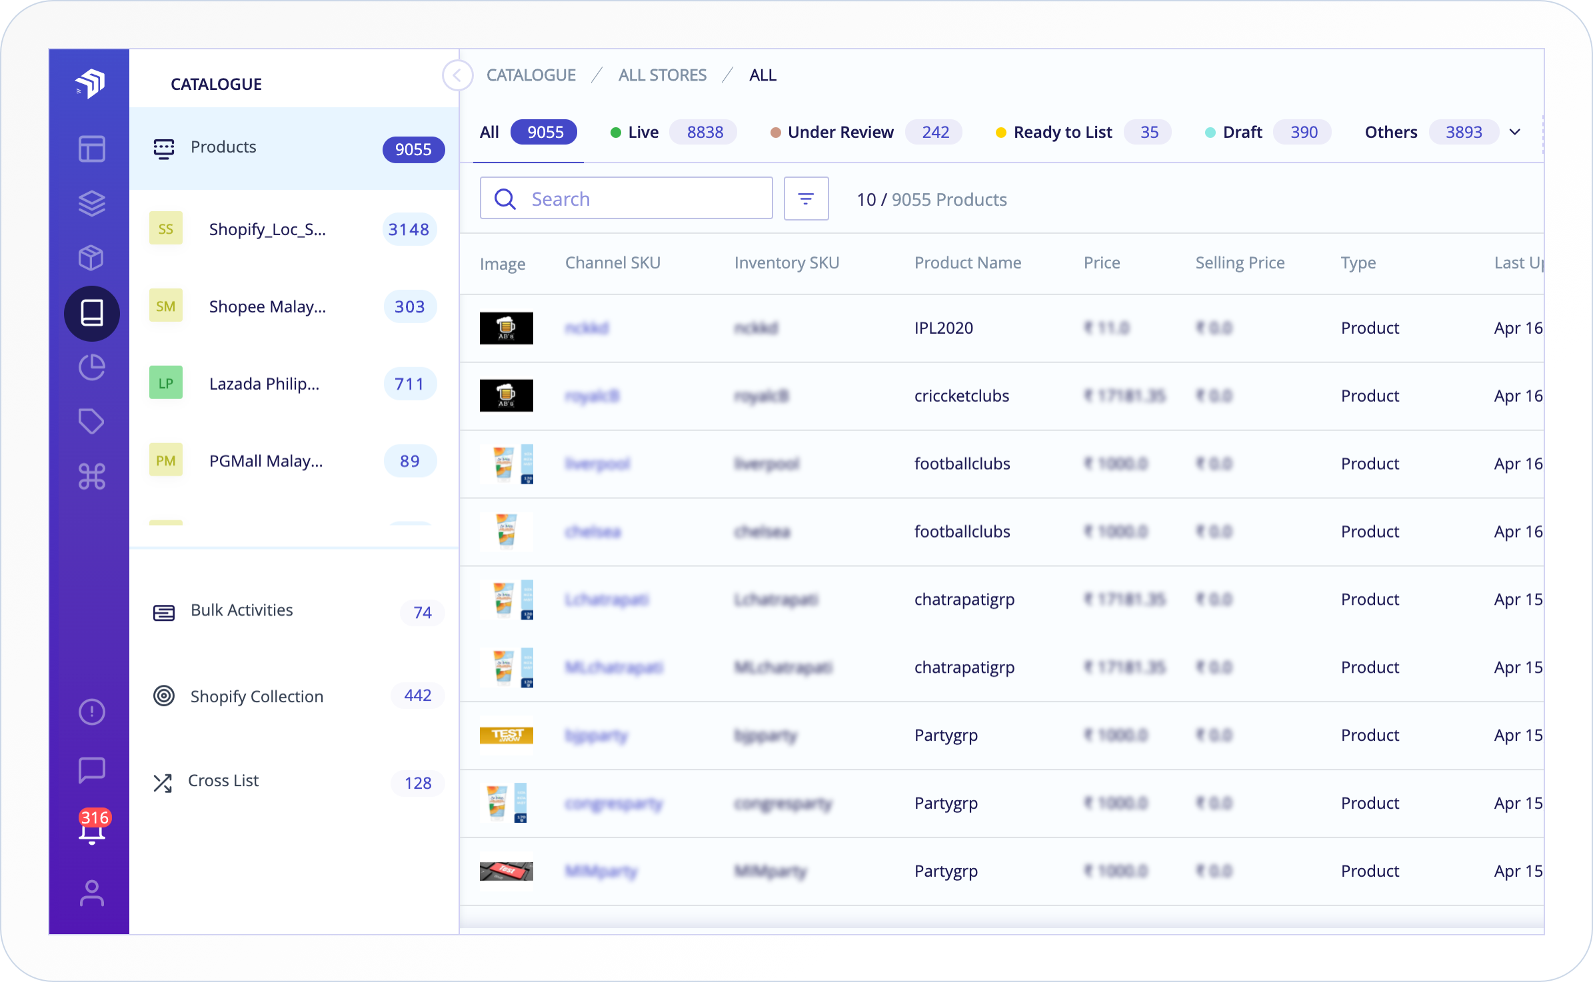Open the command-symbol integrations icon

[x=91, y=476]
